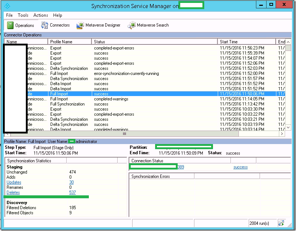Open the Tools menu

pos(23,15)
